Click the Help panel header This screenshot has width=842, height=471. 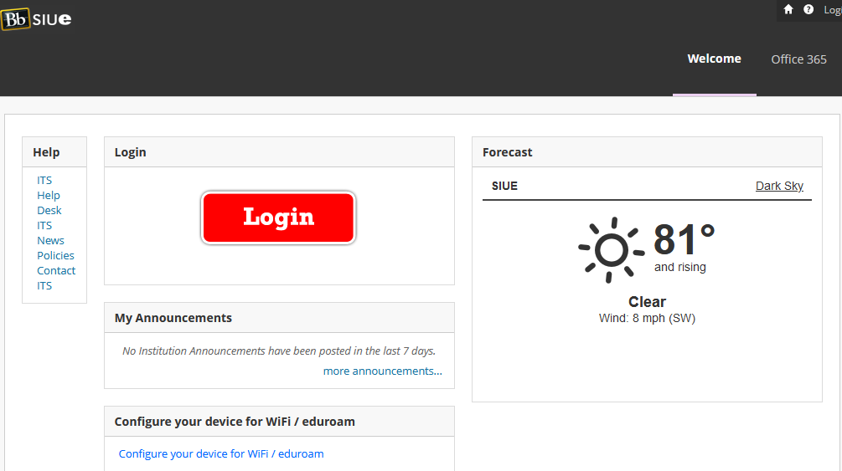pyautogui.click(x=46, y=152)
